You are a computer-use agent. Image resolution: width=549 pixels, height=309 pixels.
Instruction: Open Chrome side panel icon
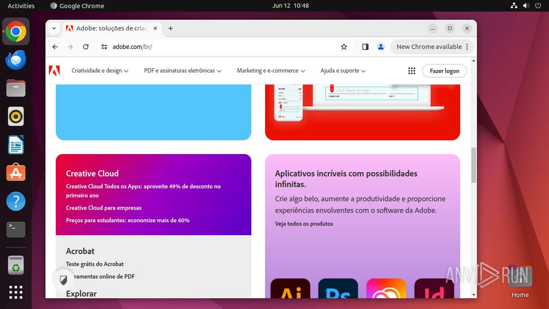[x=365, y=47]
